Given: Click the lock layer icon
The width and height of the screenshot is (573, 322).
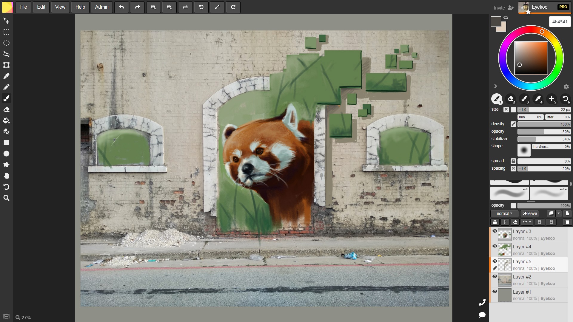Looking at the screenshot, I should (495, 222).
